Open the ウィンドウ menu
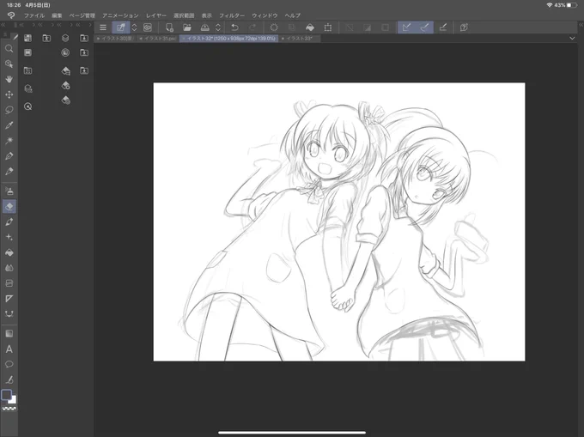584x437 pixels. (265, 15)
